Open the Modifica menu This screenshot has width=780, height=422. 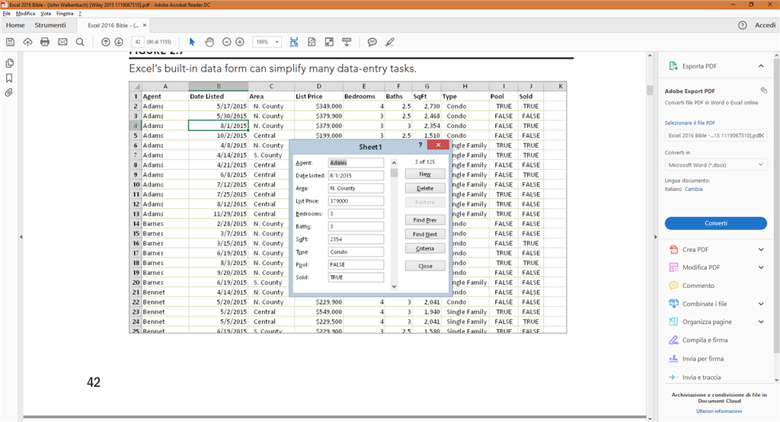coord(25,14)
